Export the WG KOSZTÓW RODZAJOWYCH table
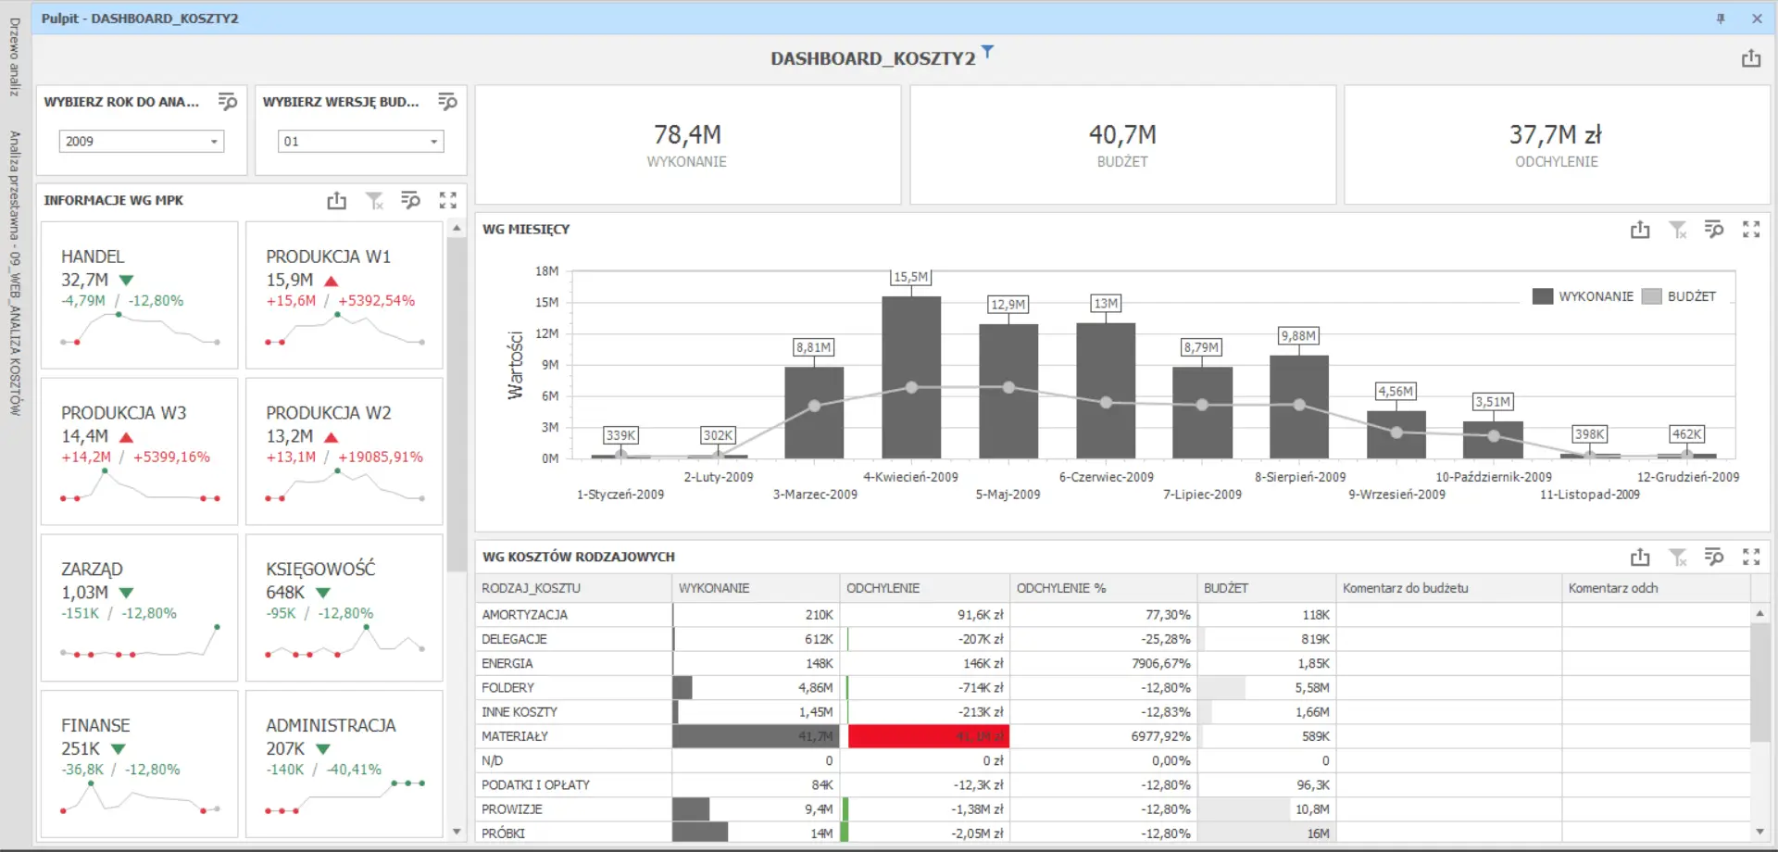The width and height of the screenshot is (1778, 852). [x=1640, y=557]
